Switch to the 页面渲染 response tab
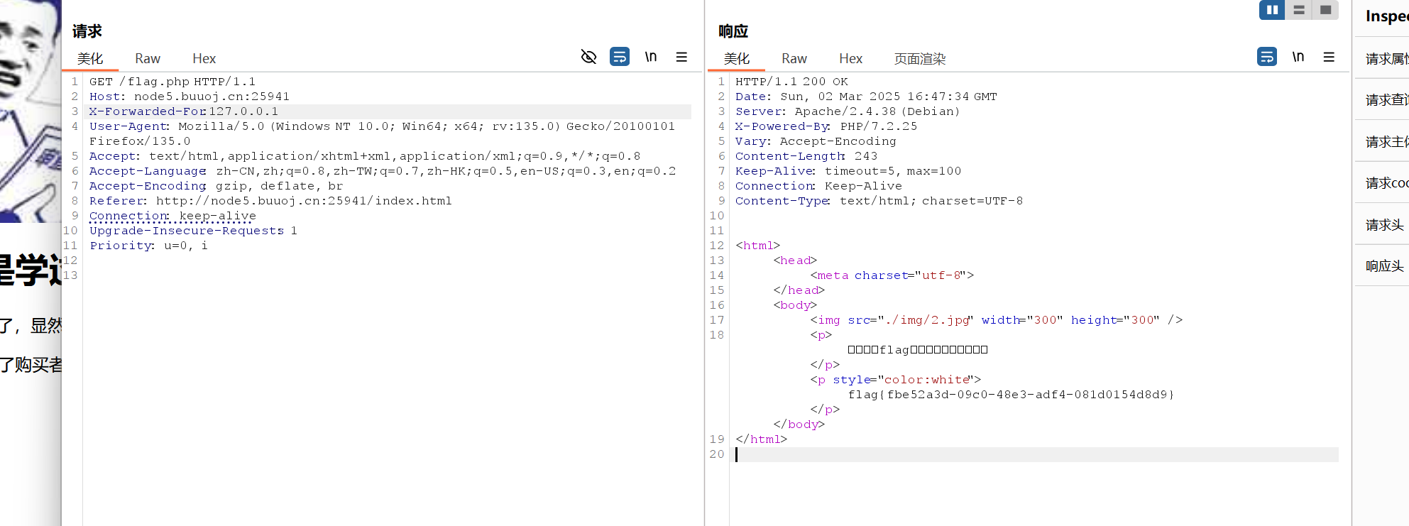This screenshot has height=526, width=1409. 919,59
